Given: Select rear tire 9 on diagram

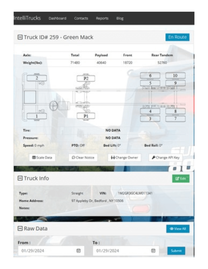Looking at the screenshot, I should point(175,83).
